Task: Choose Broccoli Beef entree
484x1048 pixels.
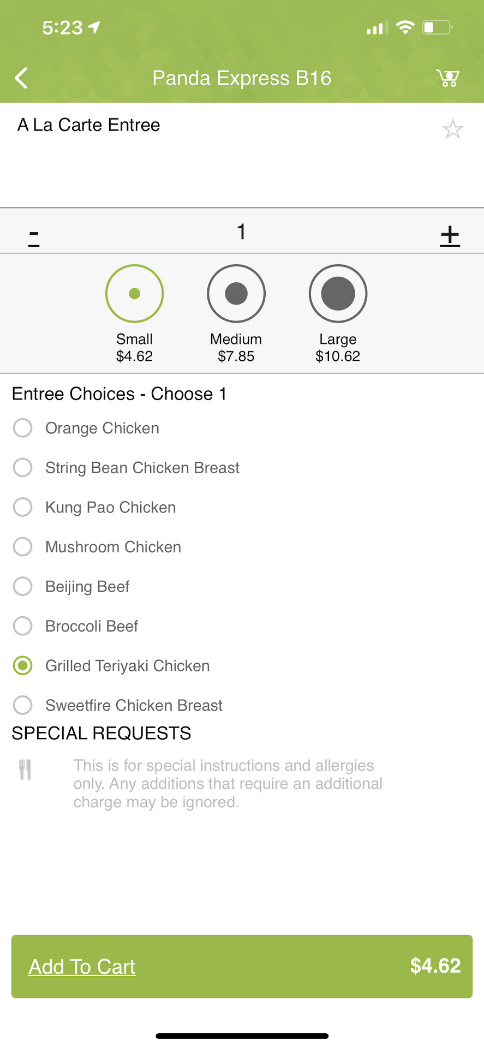Action: [x=23, y=626]
